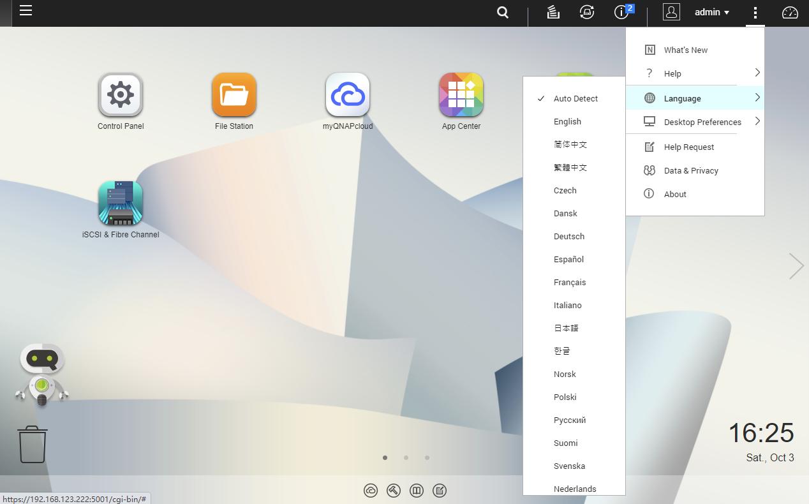Select Desktop Preferences menu item

coord(695,122)
